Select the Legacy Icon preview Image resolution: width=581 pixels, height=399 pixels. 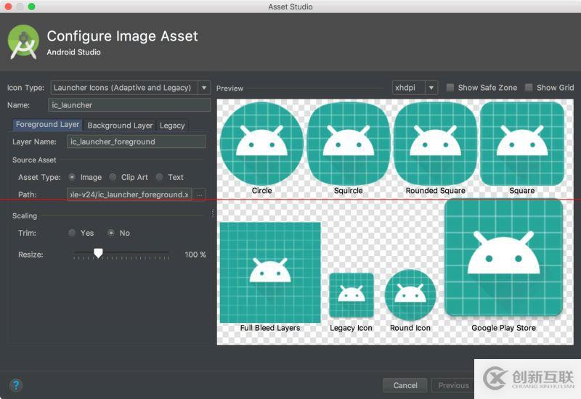coord(352,295)
